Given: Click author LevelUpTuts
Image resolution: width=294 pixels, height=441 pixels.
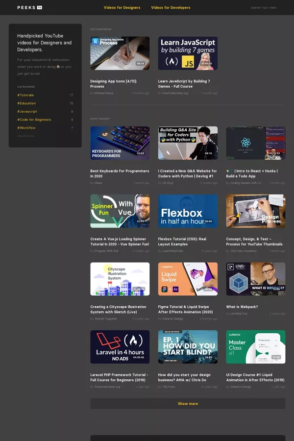Looking at the screenshot, I should pos(239,314).
